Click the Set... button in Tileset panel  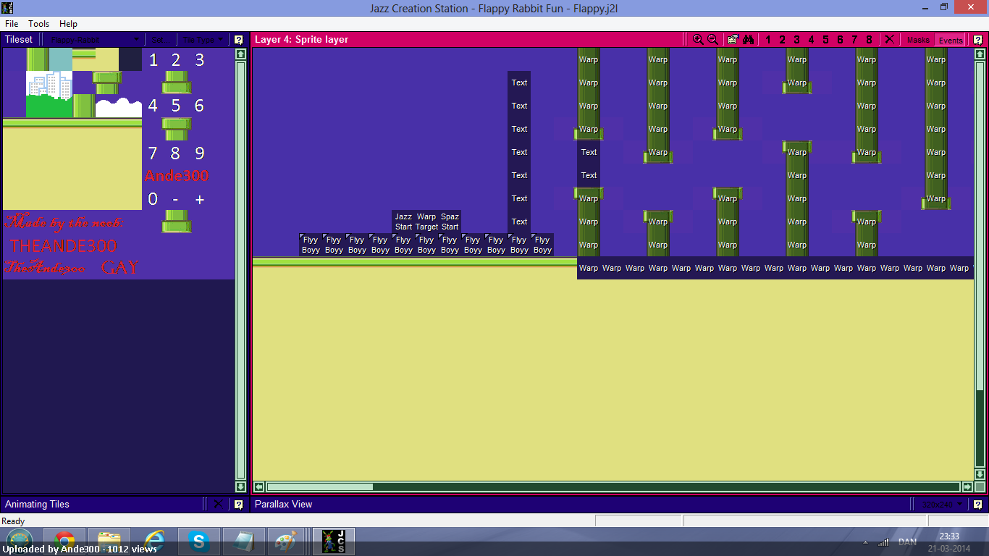tap(159, 40)
